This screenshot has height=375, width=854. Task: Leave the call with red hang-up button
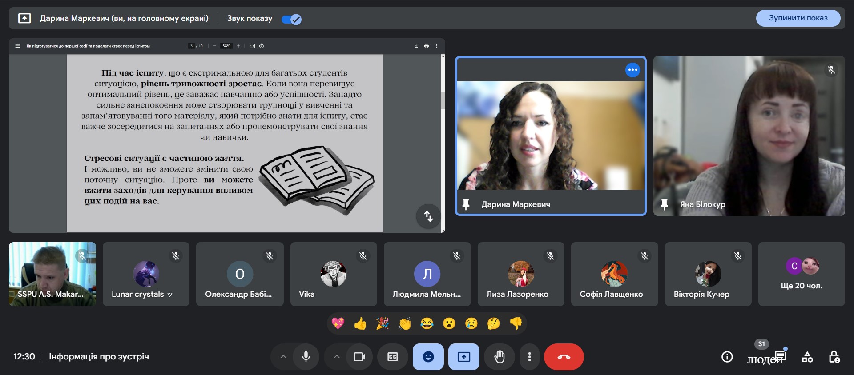pyautogui.click(x=564, y=357)
